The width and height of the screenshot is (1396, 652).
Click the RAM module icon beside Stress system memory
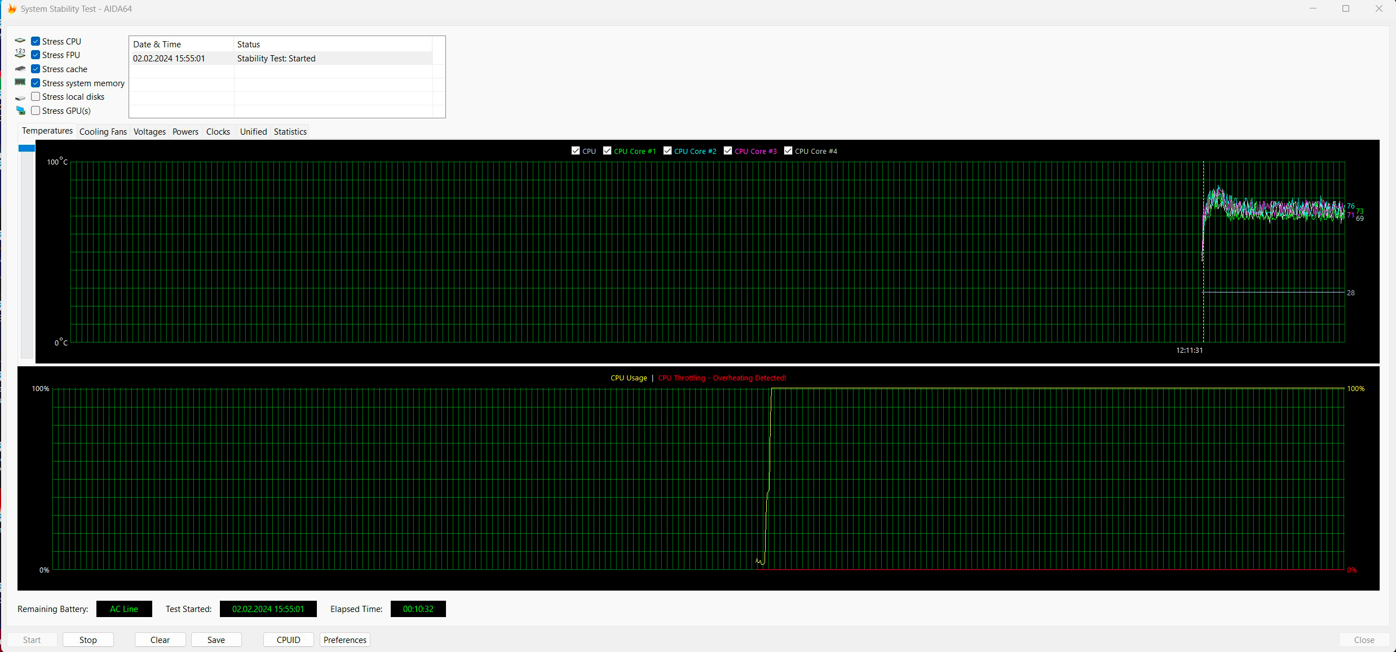click(x=20, y=82)
